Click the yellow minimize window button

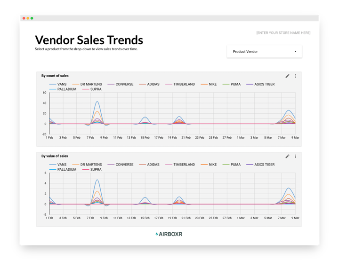(28, 18)
